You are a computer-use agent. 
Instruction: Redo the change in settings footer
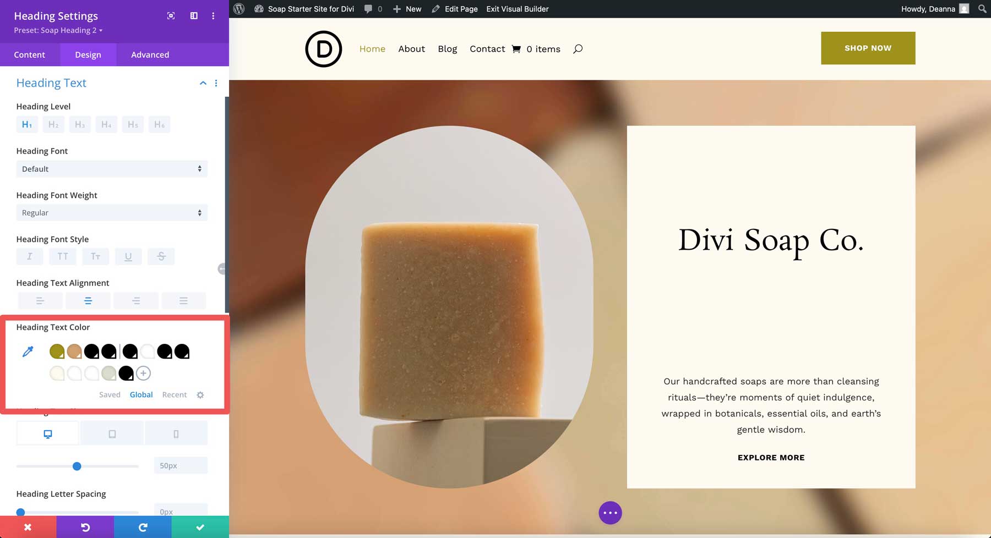[143, 527]
